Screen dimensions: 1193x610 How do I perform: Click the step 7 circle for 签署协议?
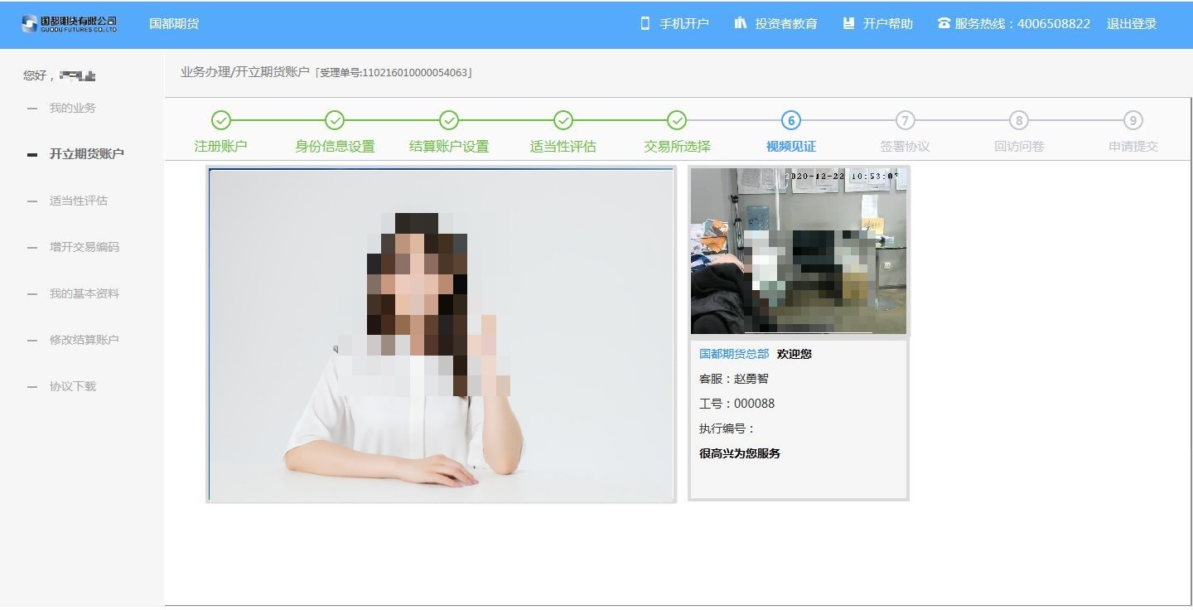pos(905,120)
